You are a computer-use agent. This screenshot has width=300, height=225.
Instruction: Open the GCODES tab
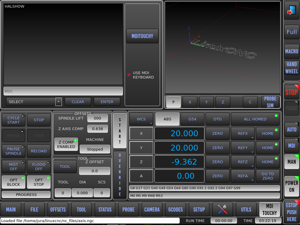[x=176, y=209]
